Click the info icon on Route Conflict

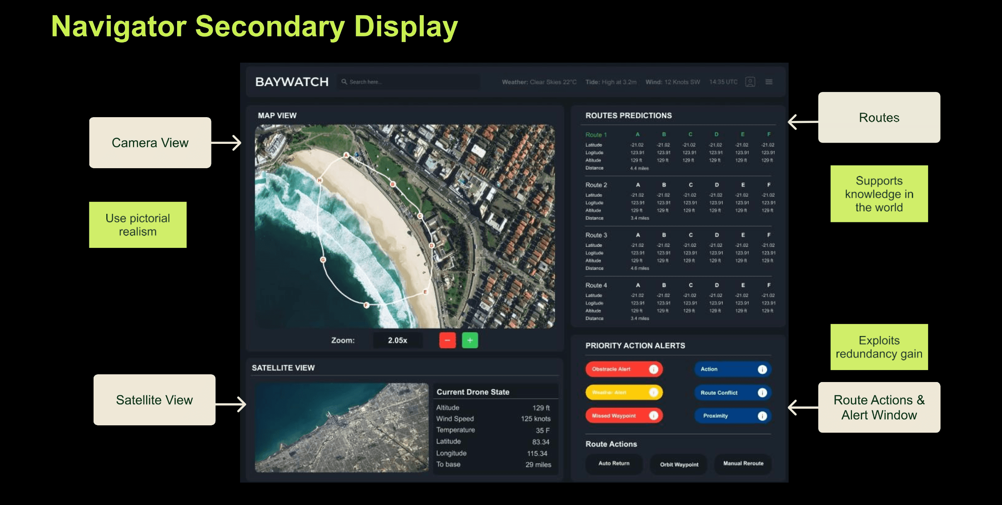tap(762, 392)
